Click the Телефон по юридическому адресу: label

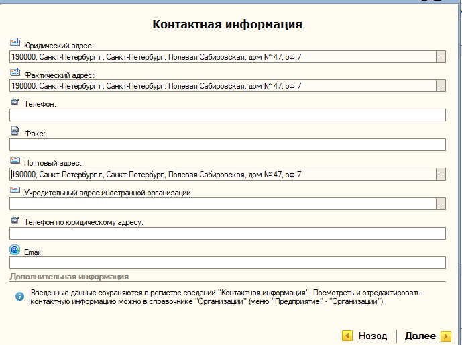coord(84,222)
